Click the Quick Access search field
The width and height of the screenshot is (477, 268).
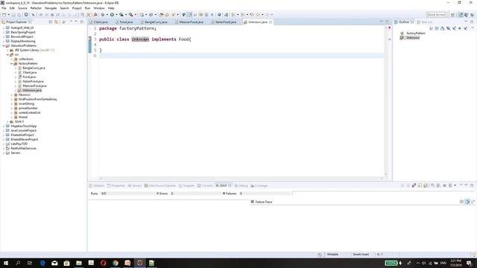[436, 15]
